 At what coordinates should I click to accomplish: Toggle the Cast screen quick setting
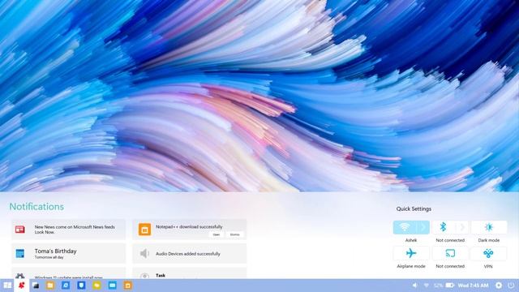(450, 253)
